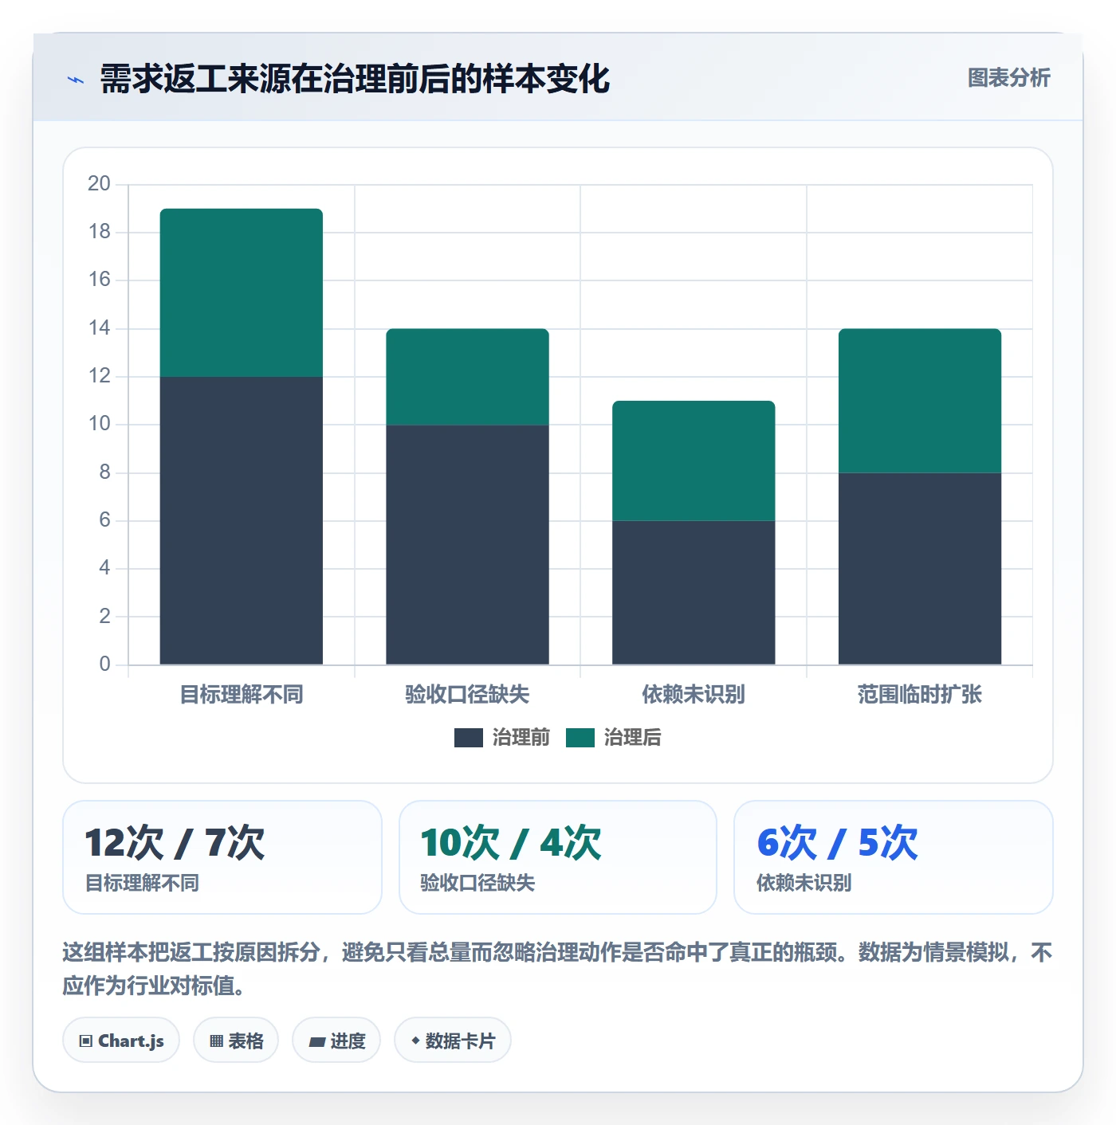Click the 依赖未识别 x-axis label
Screen dimensions: 1116x1125
[x=694, y=695]
